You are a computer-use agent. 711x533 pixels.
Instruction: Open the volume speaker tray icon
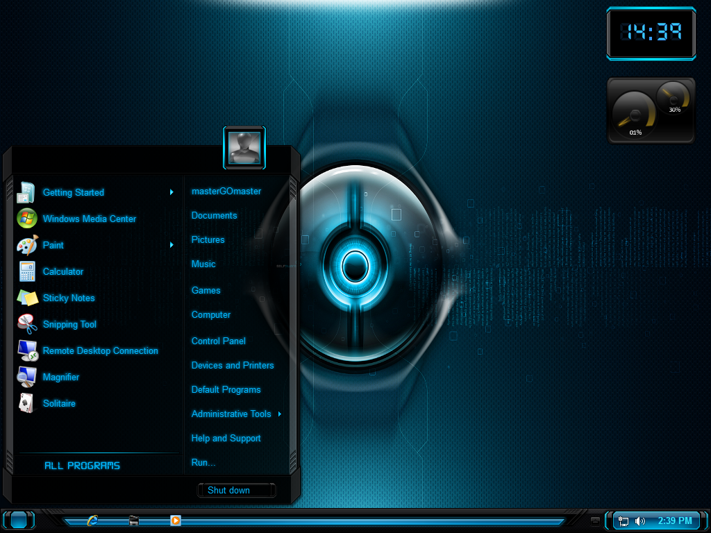pos(639,521)
